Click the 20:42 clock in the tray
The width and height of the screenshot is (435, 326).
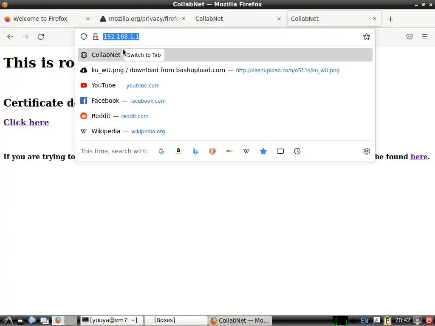pos(403,320)
